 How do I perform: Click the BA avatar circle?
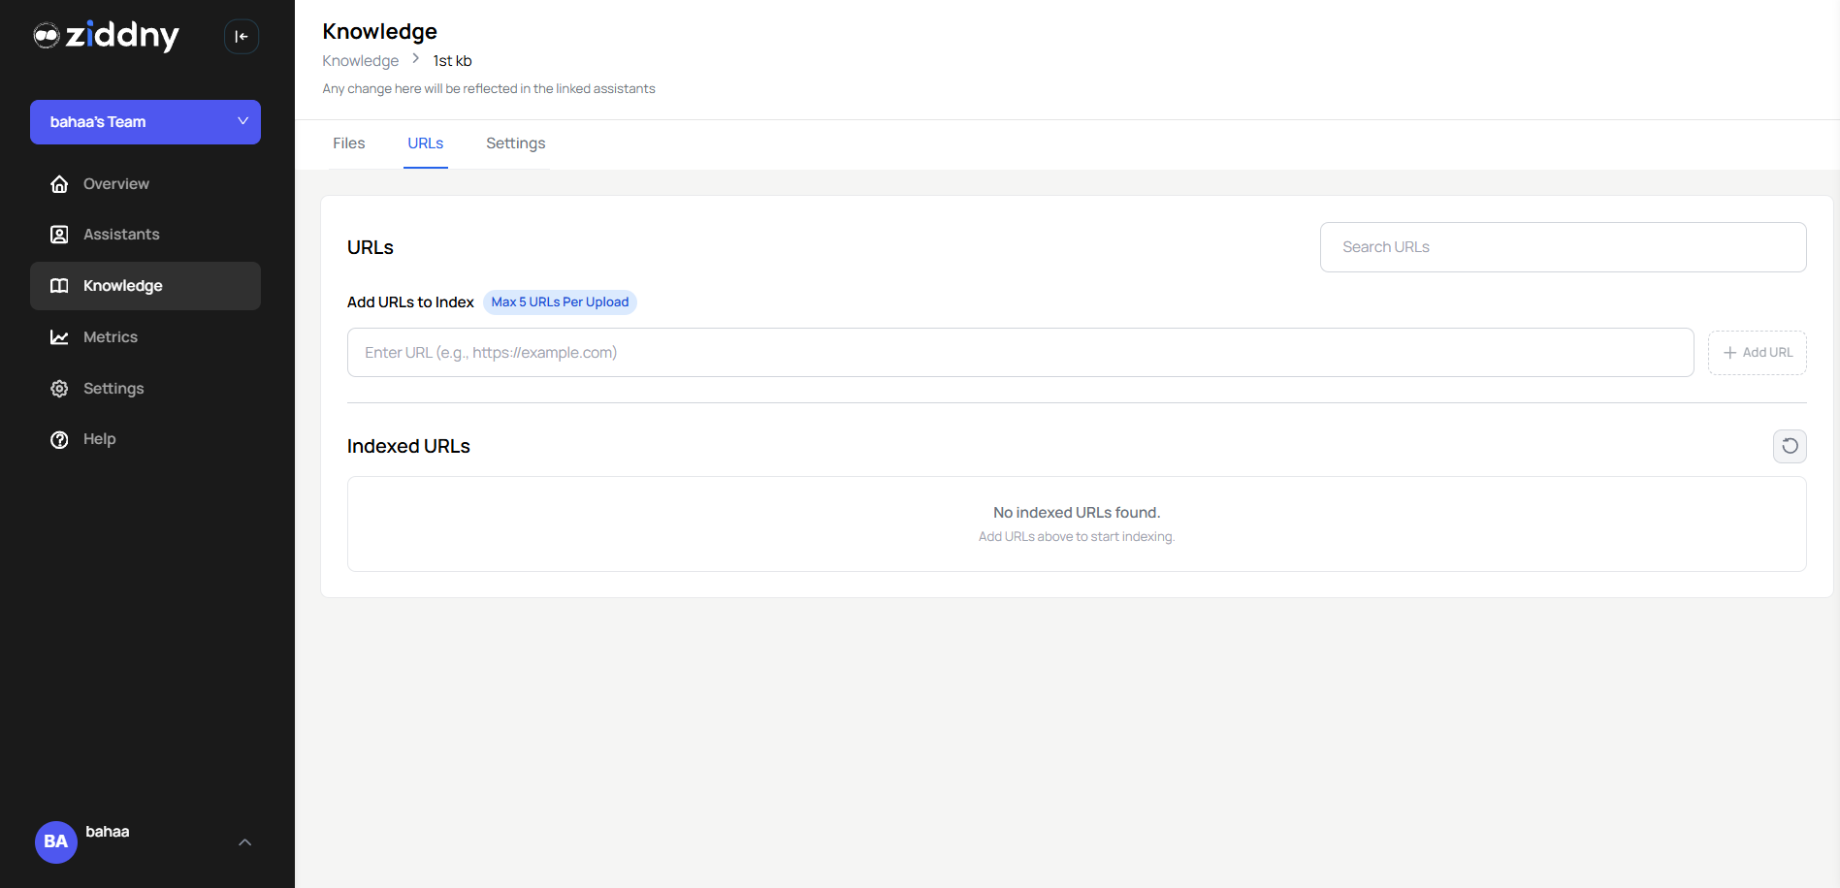tap(55, 841)
